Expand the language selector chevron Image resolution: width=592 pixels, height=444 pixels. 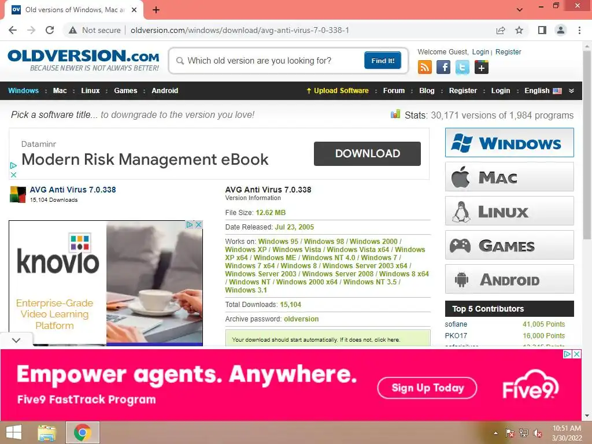coord(571,91)
